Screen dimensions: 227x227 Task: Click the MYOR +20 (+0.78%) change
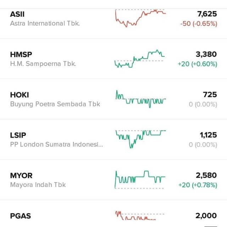tap(197, 185)
